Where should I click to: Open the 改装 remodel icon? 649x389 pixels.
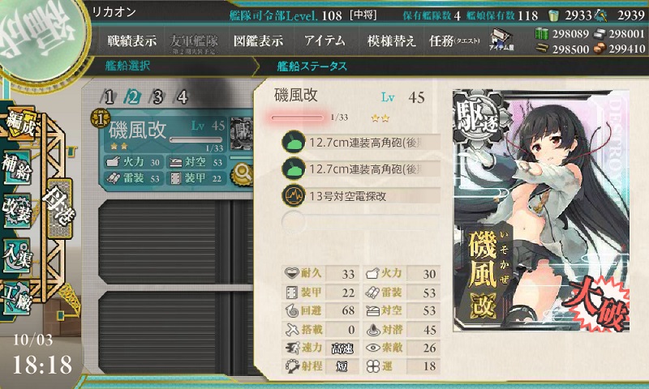17,211
